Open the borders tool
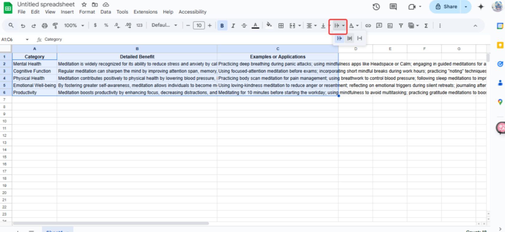505x232 pixels. (281, 26)
